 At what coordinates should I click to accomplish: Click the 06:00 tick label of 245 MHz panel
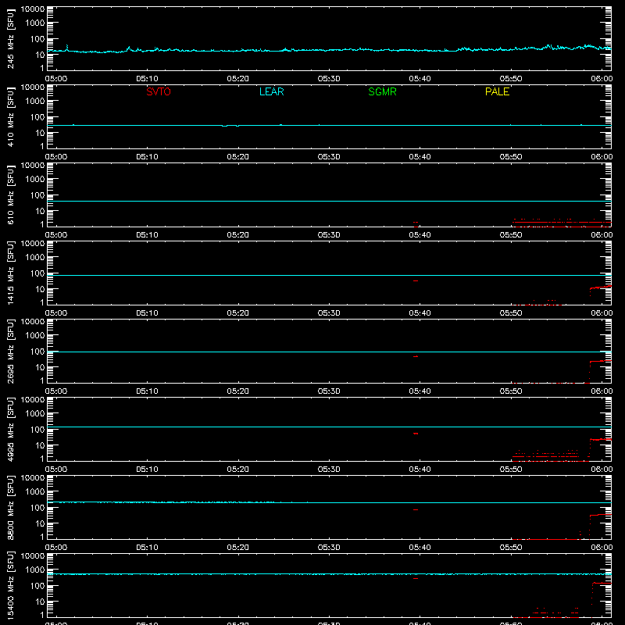[x=602, y=79]
